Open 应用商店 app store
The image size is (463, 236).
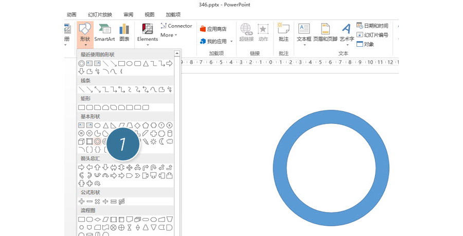coord(213,29)
